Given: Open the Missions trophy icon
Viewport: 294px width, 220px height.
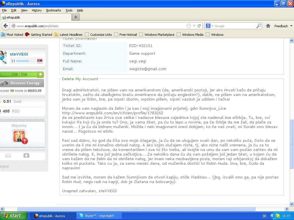Looking at the screenshot, I should pyautogui.click(x=20, y=137).
